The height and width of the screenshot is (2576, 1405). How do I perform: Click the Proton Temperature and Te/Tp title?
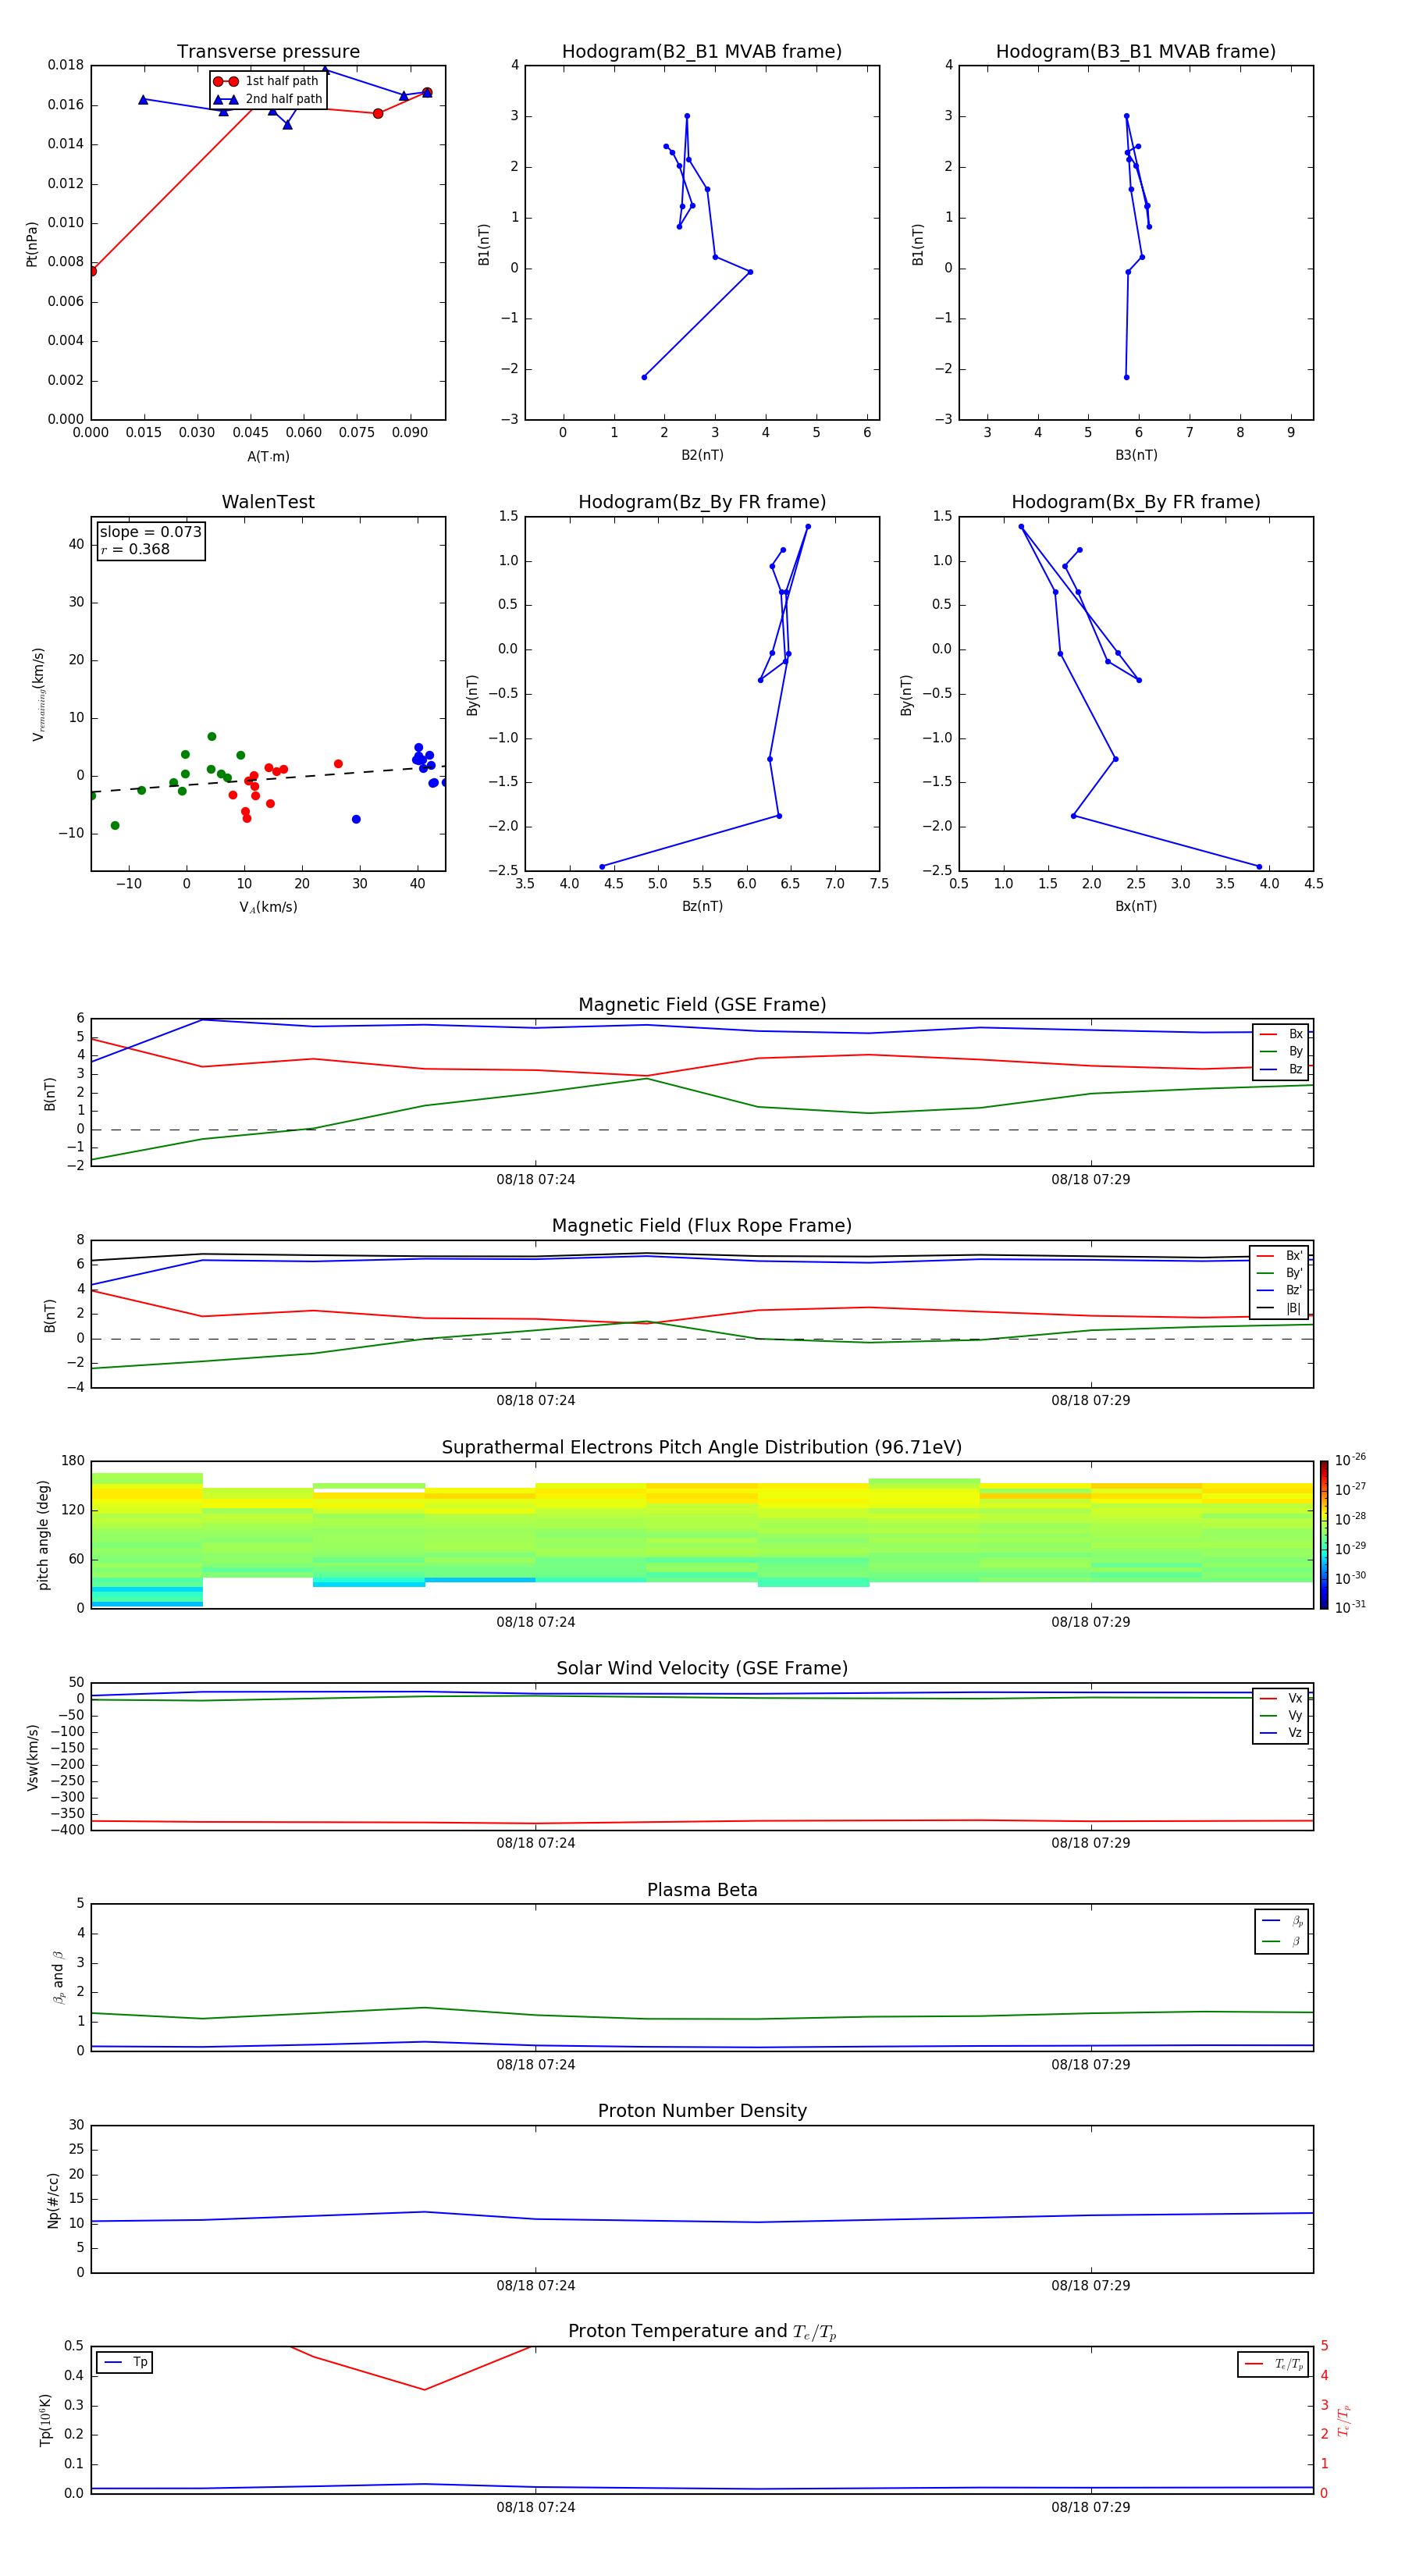tap(702, 2332)
